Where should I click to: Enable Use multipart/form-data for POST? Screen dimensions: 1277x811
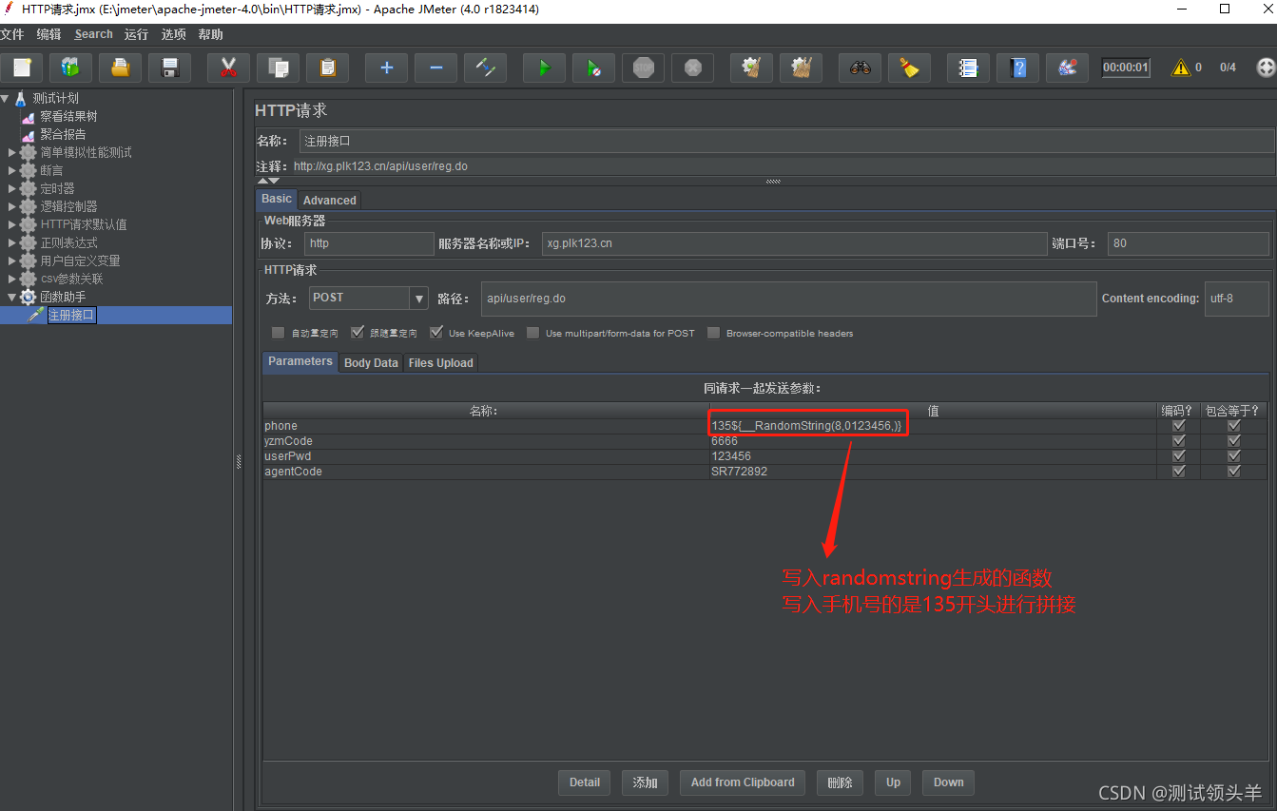point(532,333)
